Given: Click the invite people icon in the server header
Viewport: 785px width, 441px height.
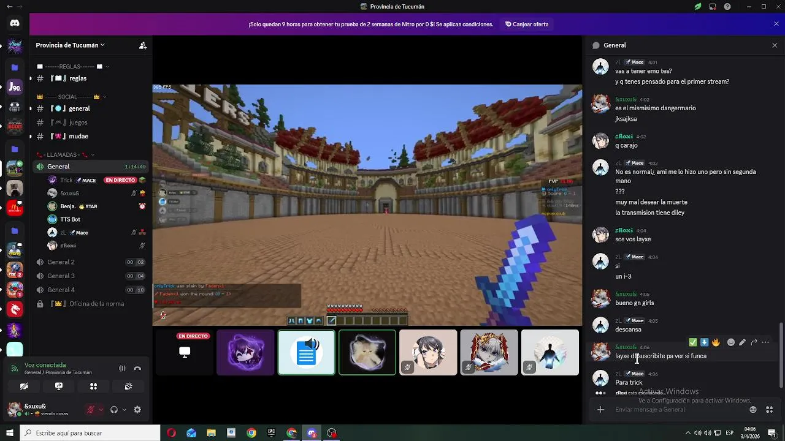Looking at the screenshot, I should click(143, 45).
